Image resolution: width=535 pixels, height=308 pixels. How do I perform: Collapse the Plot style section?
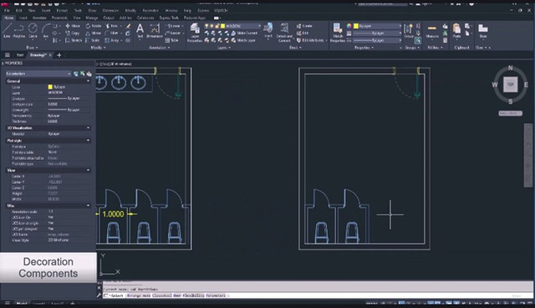point(89,141)
